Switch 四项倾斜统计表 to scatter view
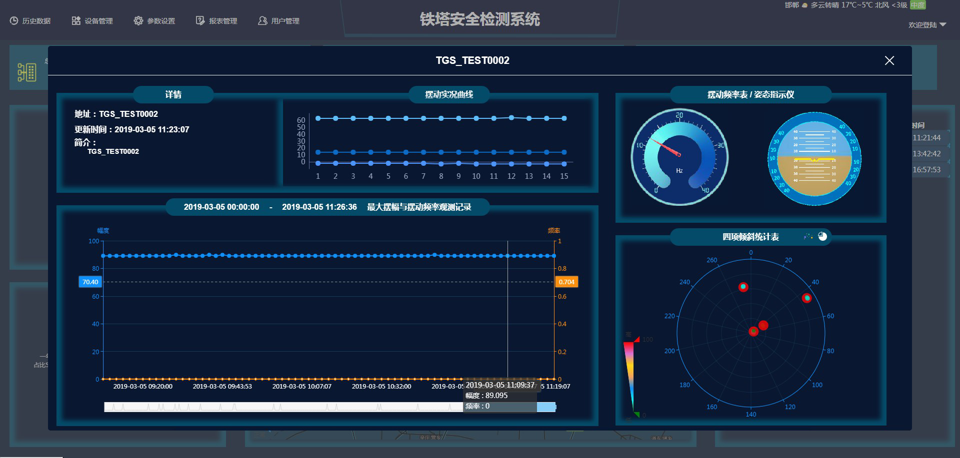Screen dimensions: 960x458 click(807, 237)
